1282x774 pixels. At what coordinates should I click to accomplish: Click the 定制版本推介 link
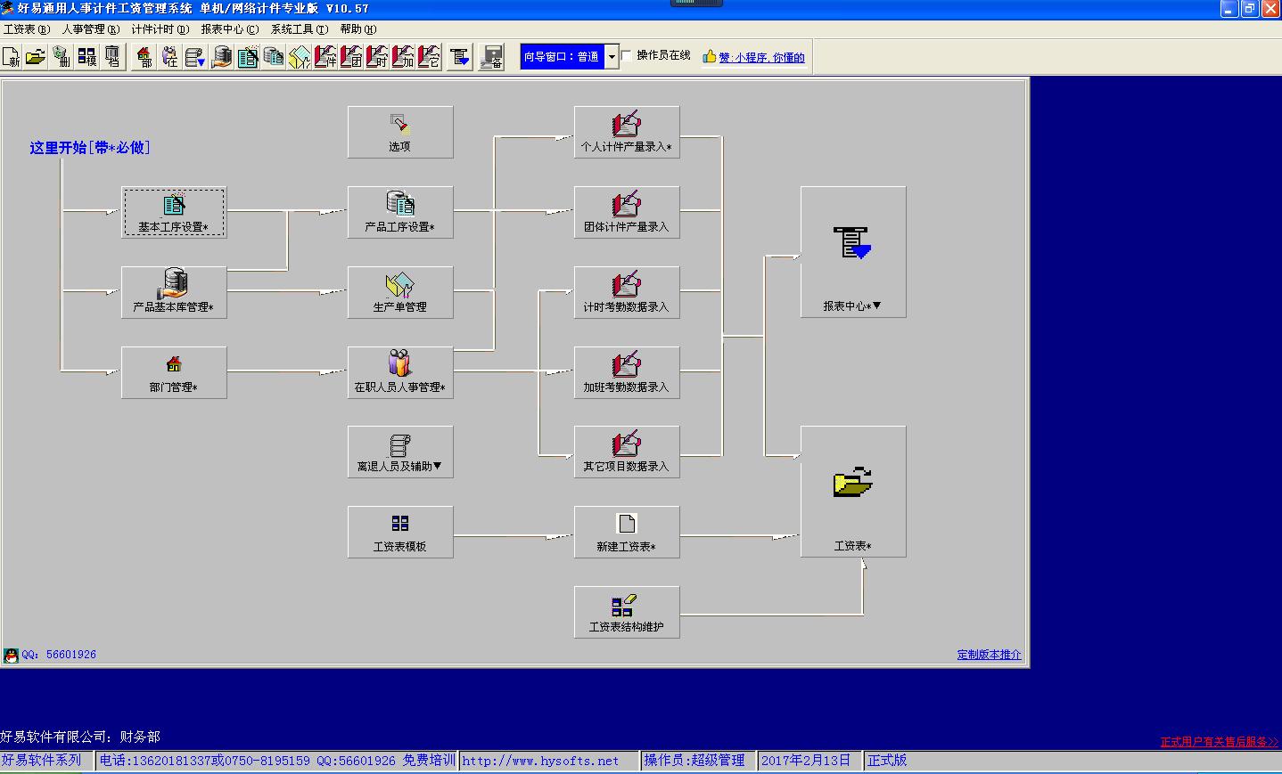click(x=989, y=655)
